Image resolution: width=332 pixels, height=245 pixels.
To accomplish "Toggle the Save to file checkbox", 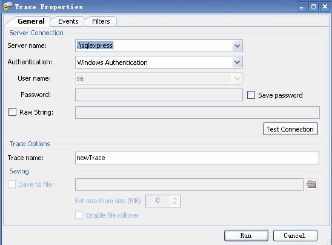I will 12,184.
